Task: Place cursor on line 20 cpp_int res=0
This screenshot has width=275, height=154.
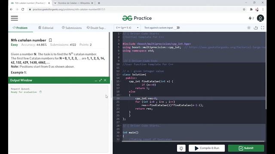Action: [146, 98]
